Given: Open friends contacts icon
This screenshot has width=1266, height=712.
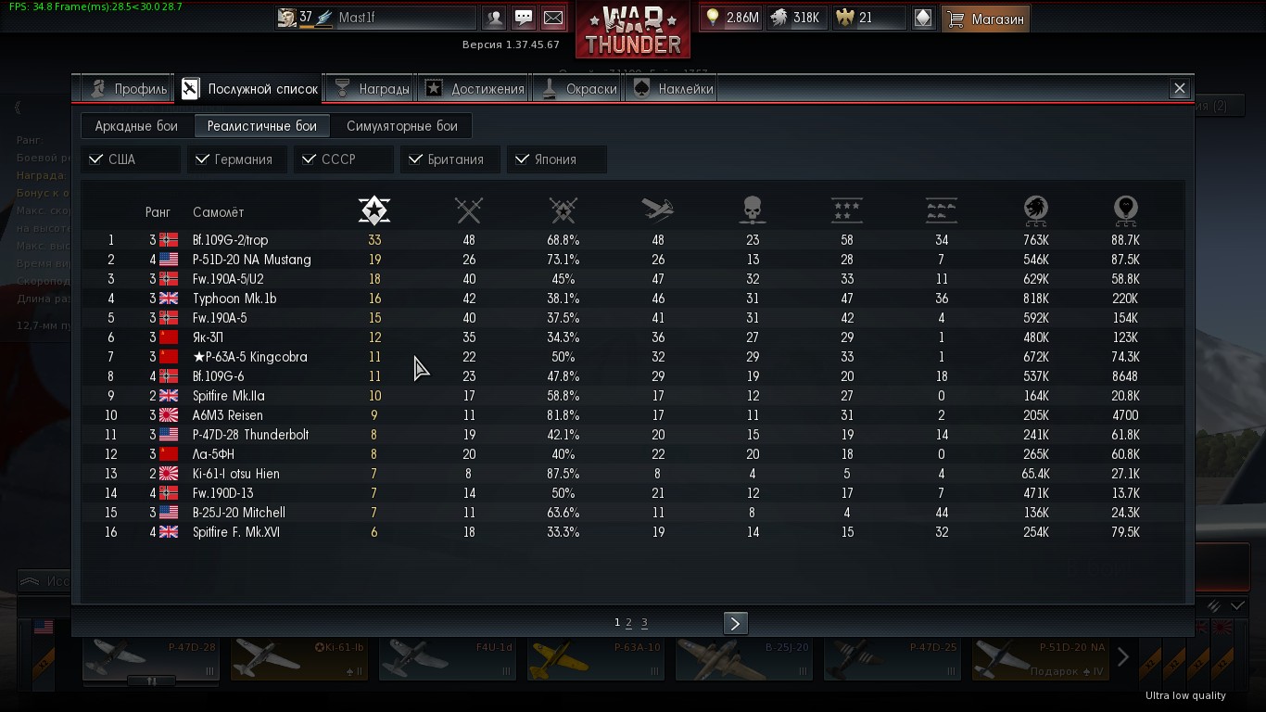Looking at the screenshot, I should click(495, 18).
